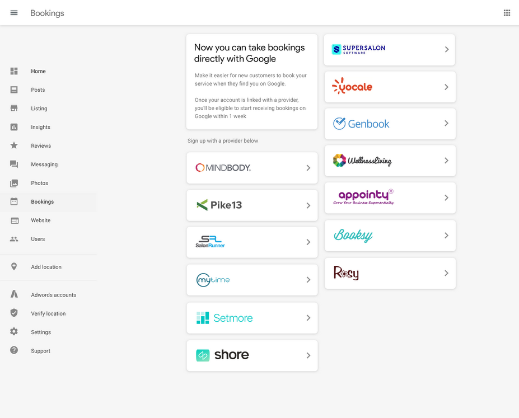The width and height of the screenshot is (519, 418).
Task: Click the Rosy logo
Action: click(x=346, y=273)
